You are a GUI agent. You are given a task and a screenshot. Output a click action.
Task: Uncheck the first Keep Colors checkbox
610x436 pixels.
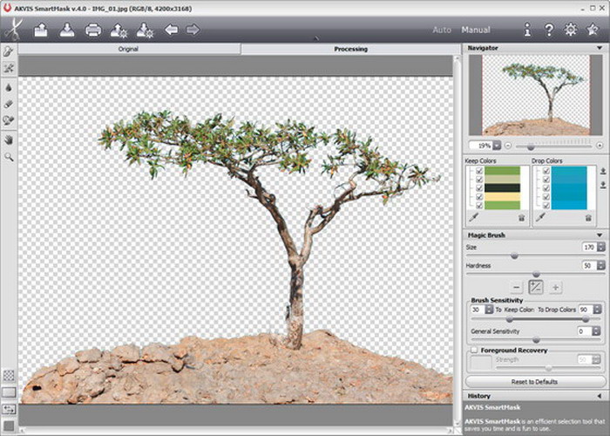coord(479,171)
